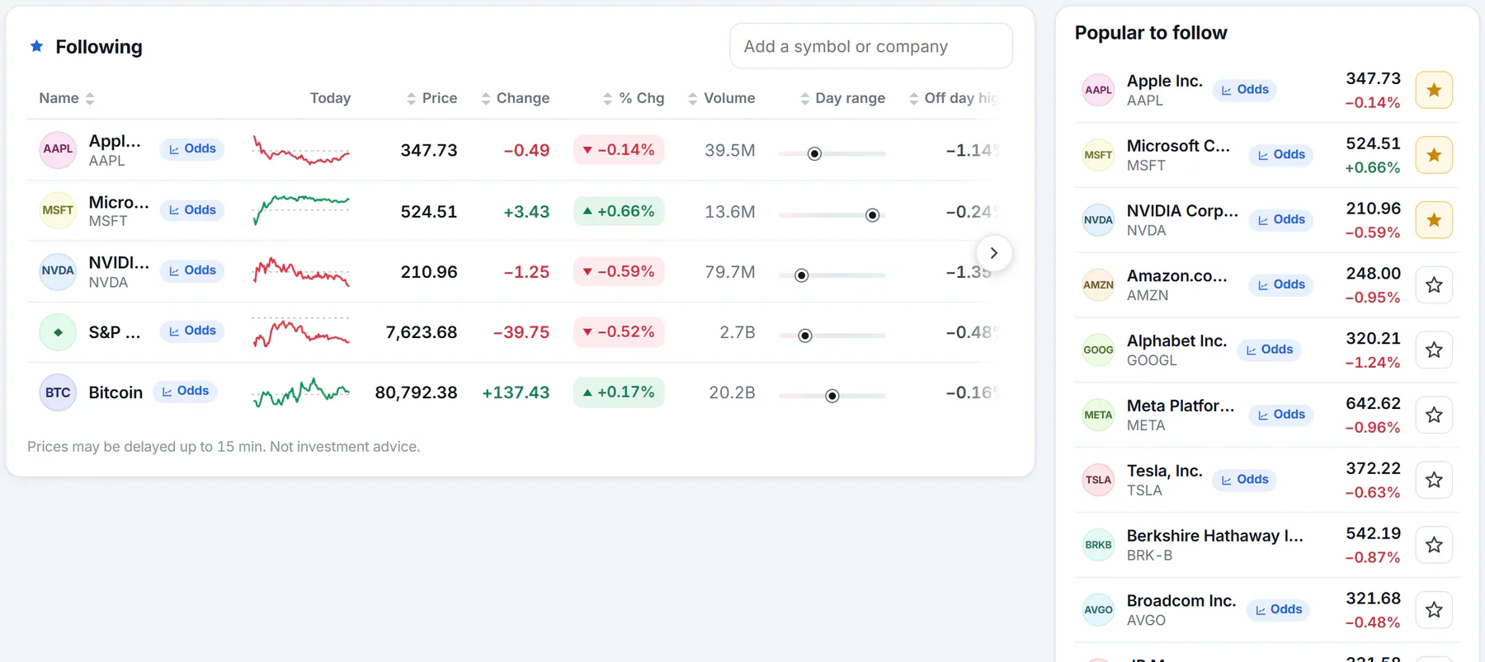1485x662 pixels.
Task: Sort by Off day high column
Action: (954, 98)
